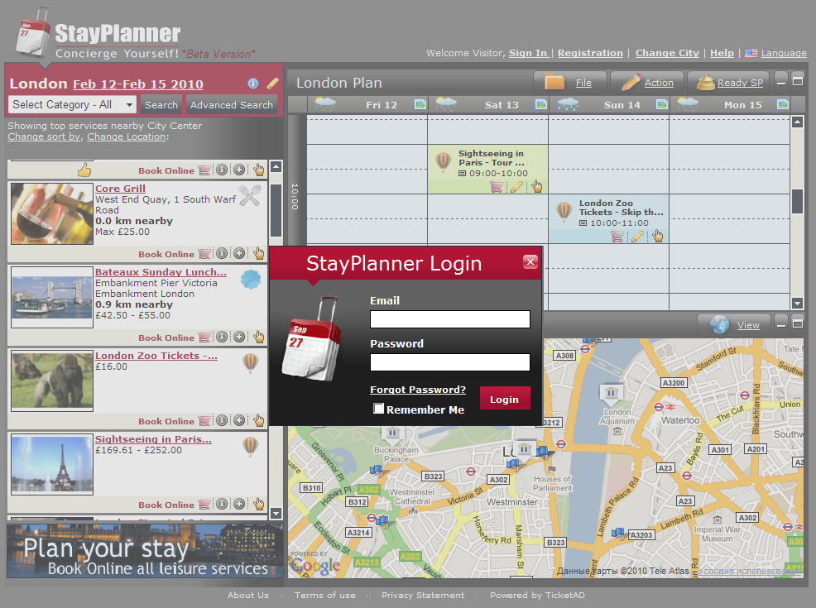Click the cutlery icon on the Core Grill card

pos(250,195)
